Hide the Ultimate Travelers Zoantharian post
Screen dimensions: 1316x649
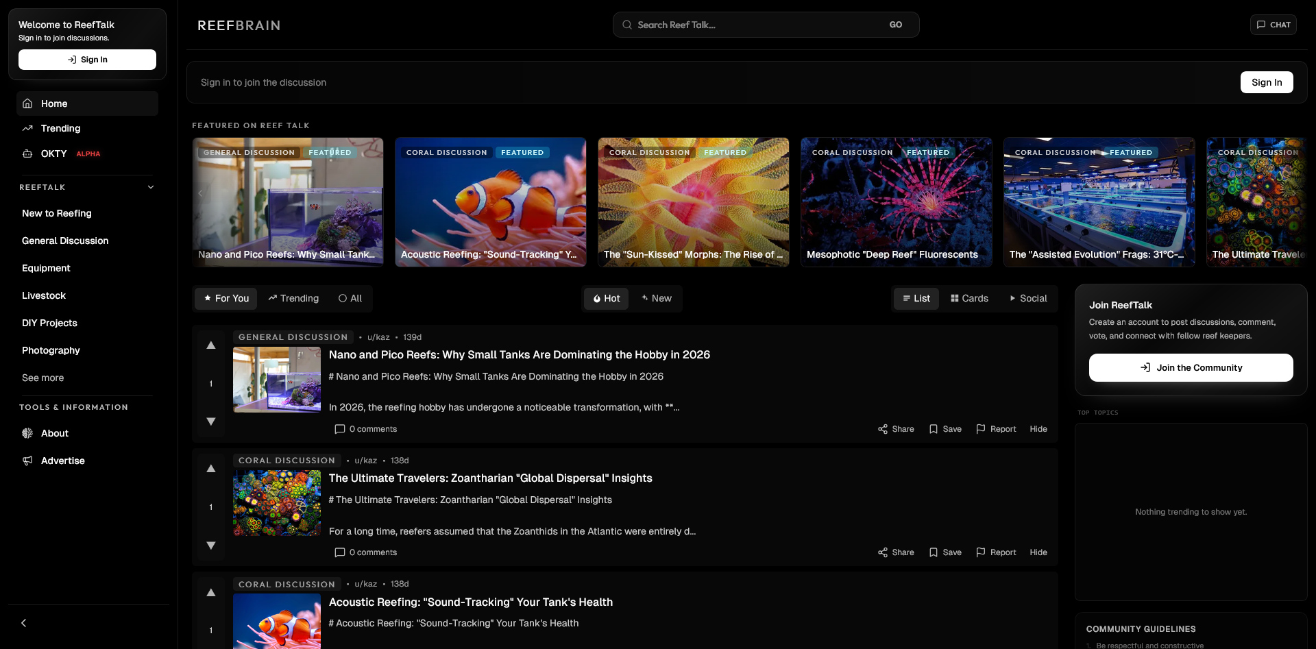1038,552
